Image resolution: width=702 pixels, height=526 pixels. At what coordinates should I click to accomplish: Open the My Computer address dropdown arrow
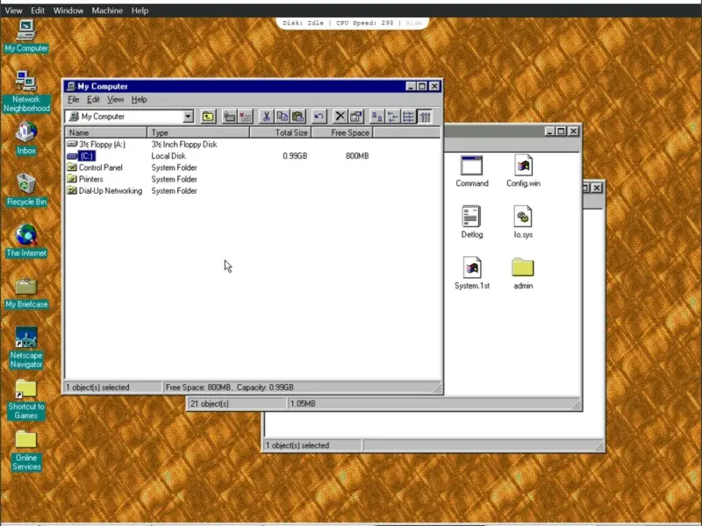(x=188, y=117)
